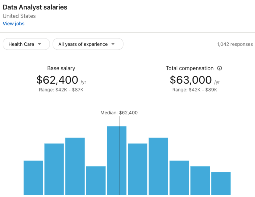Image resolution: width=255 pixels, height=197 pixels.
Task: Click the Health Care dropdown chevron arrow
Action: pyautogui.click(x=39, y=44)
